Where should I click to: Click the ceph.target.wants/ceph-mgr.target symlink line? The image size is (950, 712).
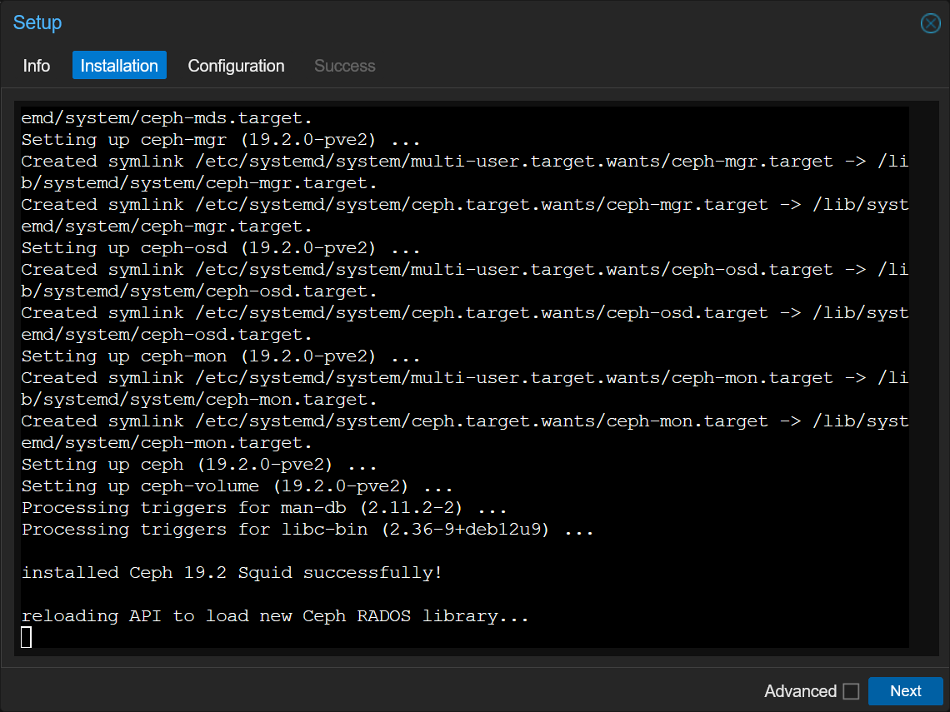[x=465, y=205]
